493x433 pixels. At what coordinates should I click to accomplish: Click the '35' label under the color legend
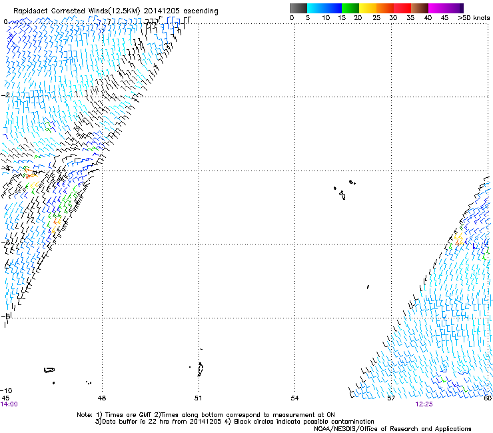pos(410,18)
